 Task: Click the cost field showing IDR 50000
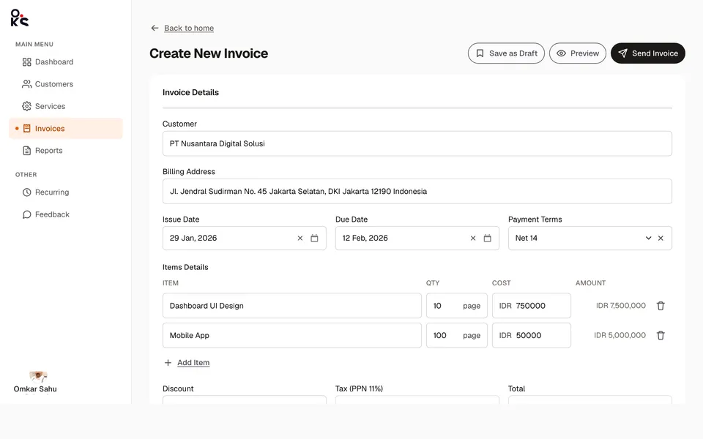pos(532,336)
